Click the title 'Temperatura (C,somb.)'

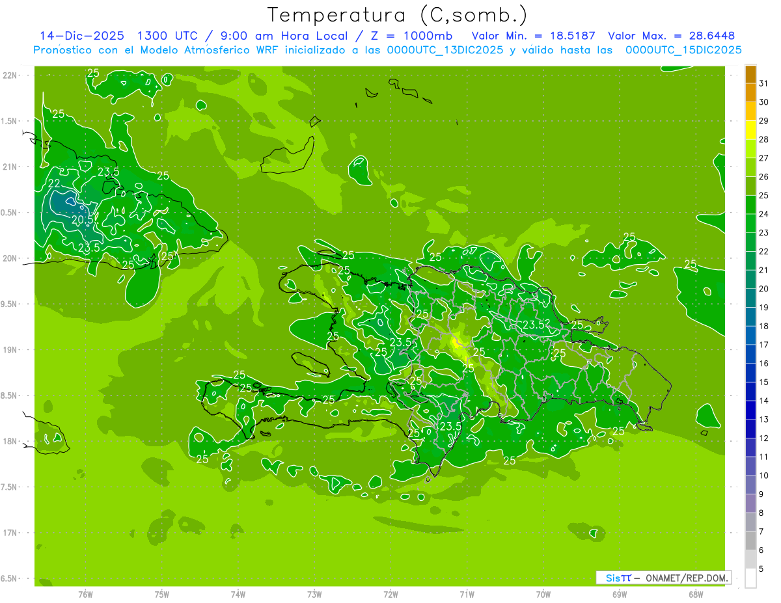coord(397,14)
